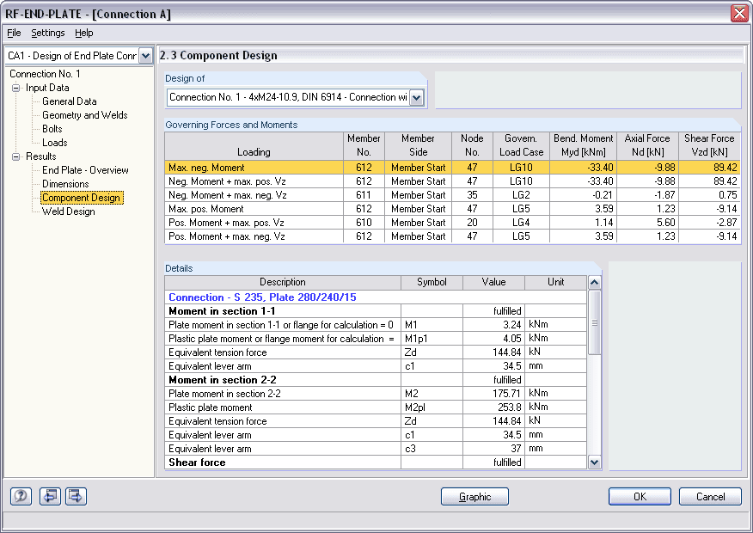
Task: Go to the previous dialog page icon
Action: [x=50, y=496]
